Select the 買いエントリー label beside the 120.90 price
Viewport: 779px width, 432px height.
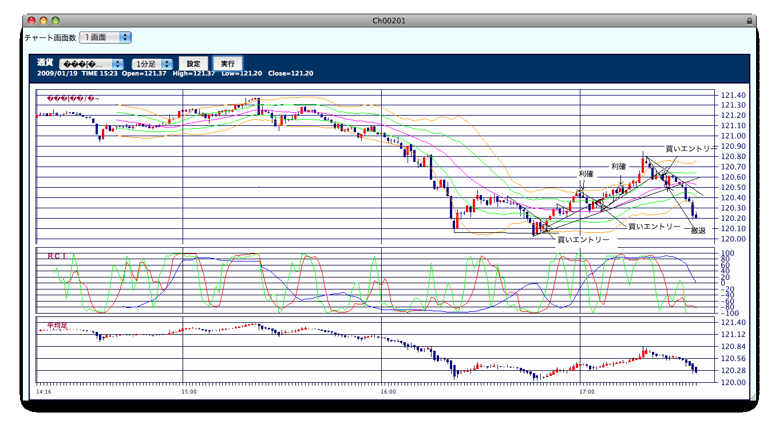691,148
